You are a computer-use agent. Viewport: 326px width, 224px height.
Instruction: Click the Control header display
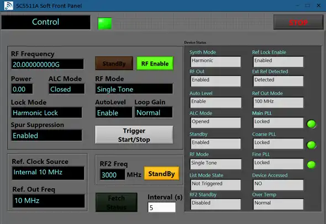point(46,22)
